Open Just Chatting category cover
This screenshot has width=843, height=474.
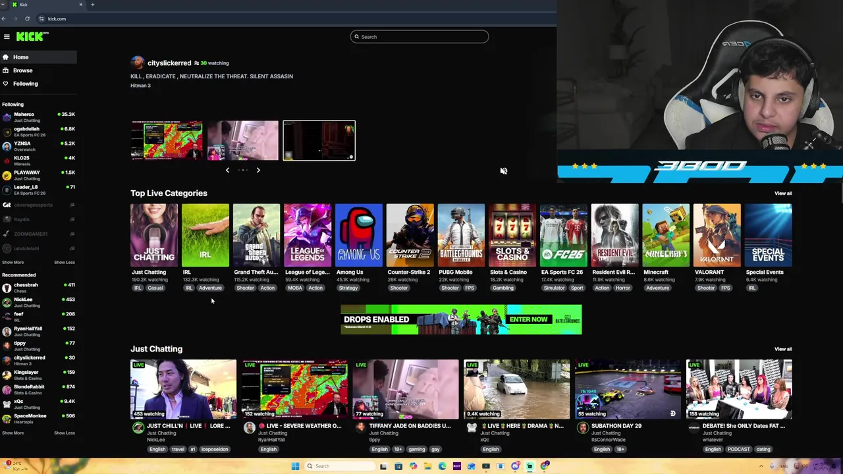point(154,235)
